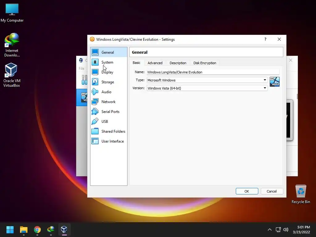Click the Name input field
Viewport: 316px width, 237px height.
(x=213, y=72)
